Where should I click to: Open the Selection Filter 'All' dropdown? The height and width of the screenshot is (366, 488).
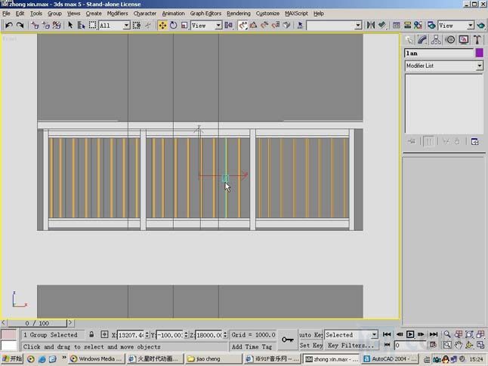click(126, 26)
